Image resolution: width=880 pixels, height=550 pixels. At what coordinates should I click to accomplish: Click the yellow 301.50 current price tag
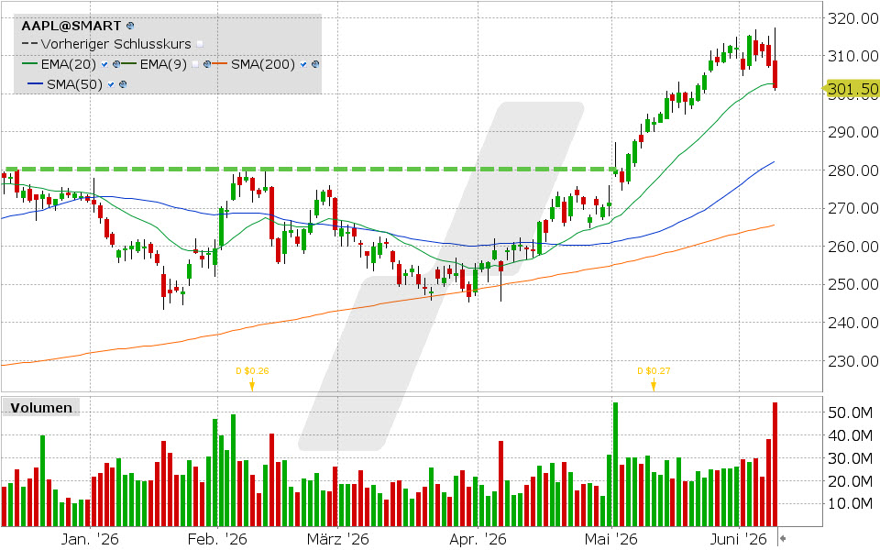point(852,89)
